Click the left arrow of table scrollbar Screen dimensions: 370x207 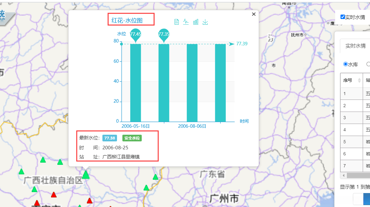tap(344, 175)
